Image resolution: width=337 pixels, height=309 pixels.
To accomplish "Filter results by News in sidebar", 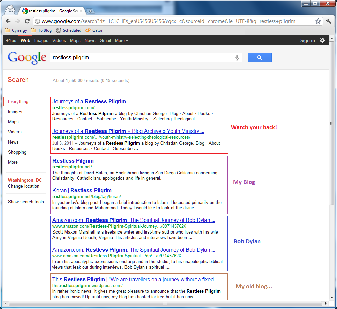I will pyautogui.click(x=13, y=142).
